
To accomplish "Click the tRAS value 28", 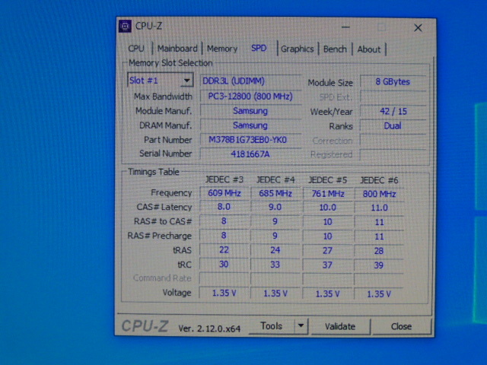I will [x=379, y=251].
